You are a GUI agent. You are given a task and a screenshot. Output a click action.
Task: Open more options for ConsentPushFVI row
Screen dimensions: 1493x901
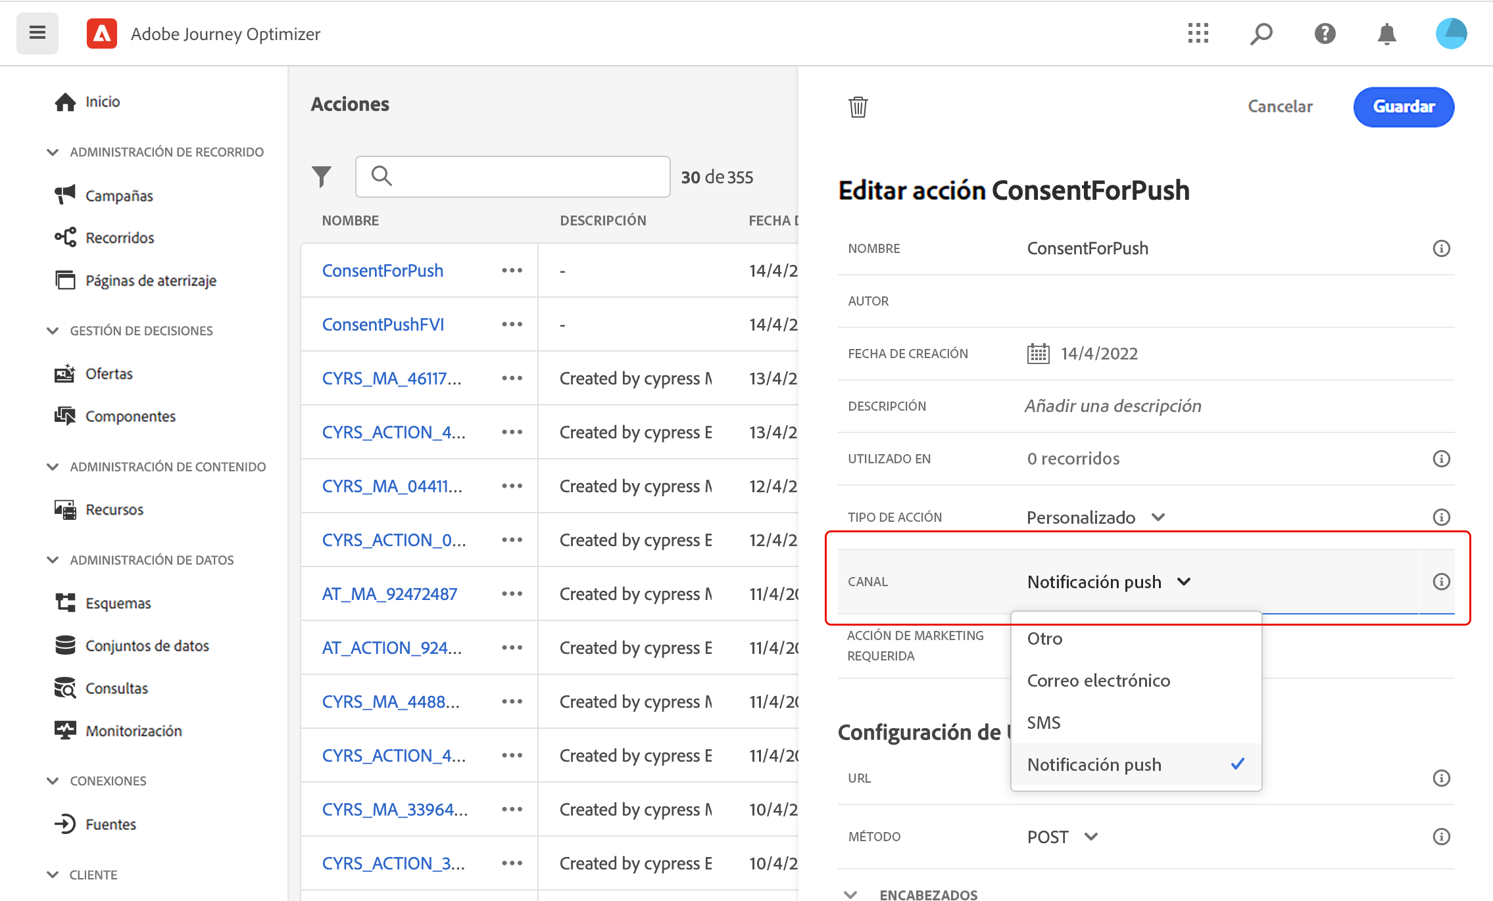pos(512,325)
